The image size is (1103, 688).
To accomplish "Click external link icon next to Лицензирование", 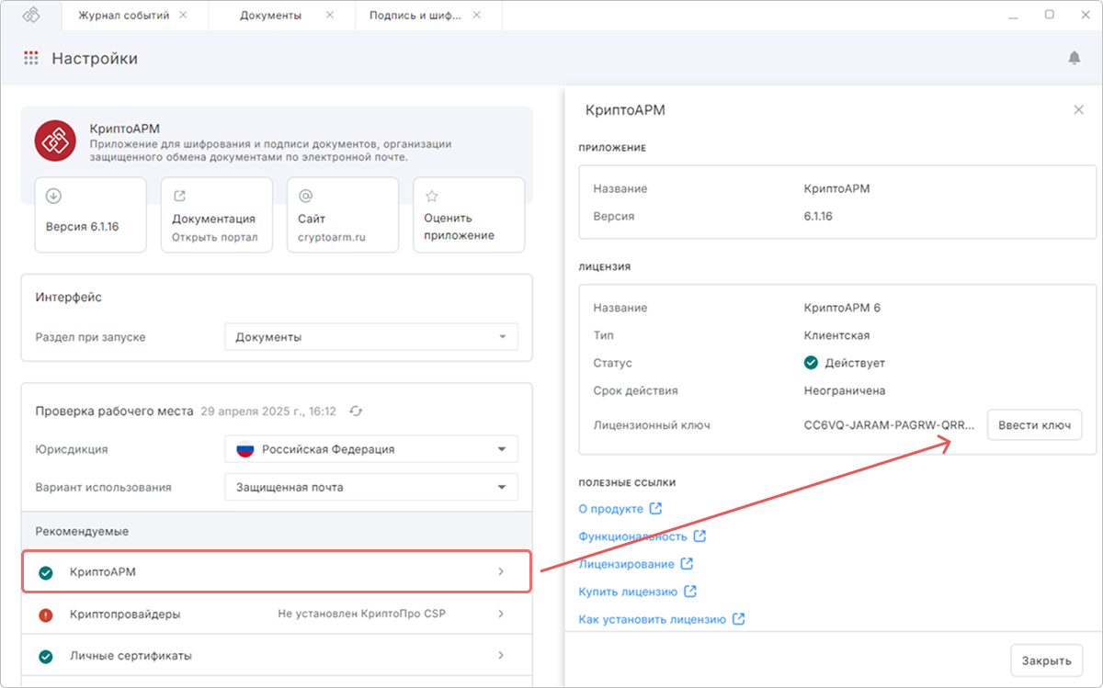I will pyautogui.click(x=687, y=563).
